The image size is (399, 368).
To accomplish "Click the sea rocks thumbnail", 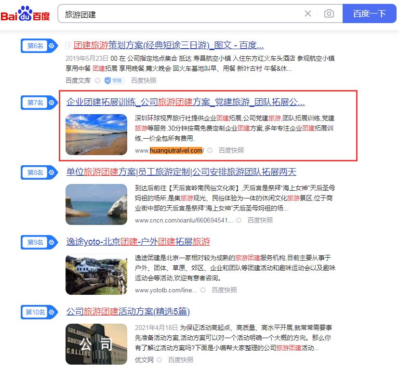I will click(96, 205).
